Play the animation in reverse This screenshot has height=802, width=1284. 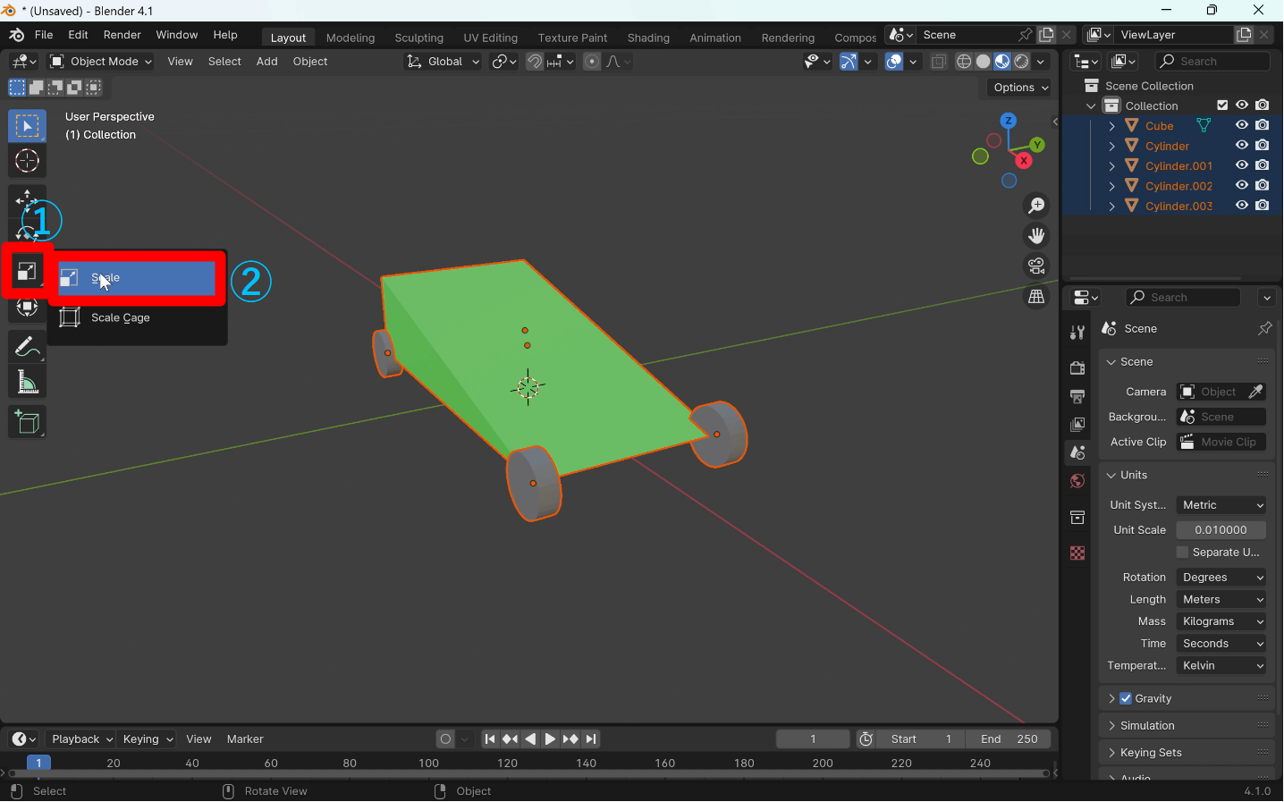(531, 739)
